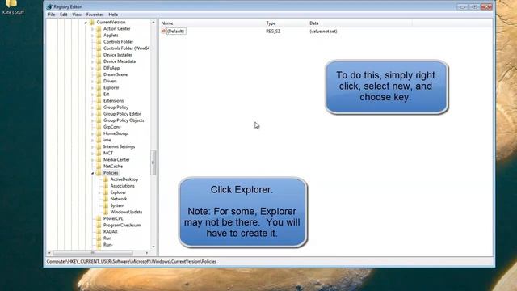Viewport: 517px width, 291px height.
Task: Open the Favorites menu
Action: 95,15
